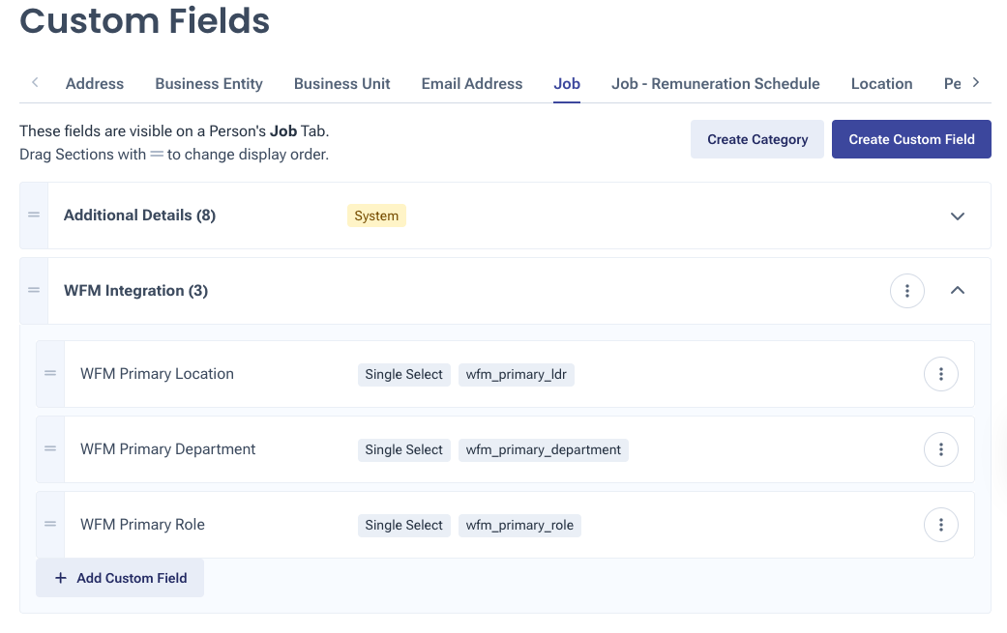The image size is (1007, 633).
Task: Click the drag handle for WFM Integration section
Action: 34,291
